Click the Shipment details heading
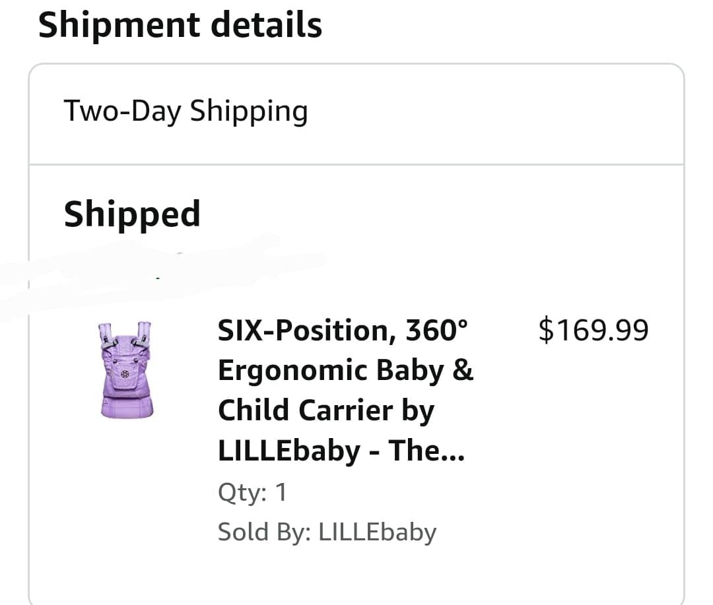This screenshot has height=605, width=713. click(180, 25)
